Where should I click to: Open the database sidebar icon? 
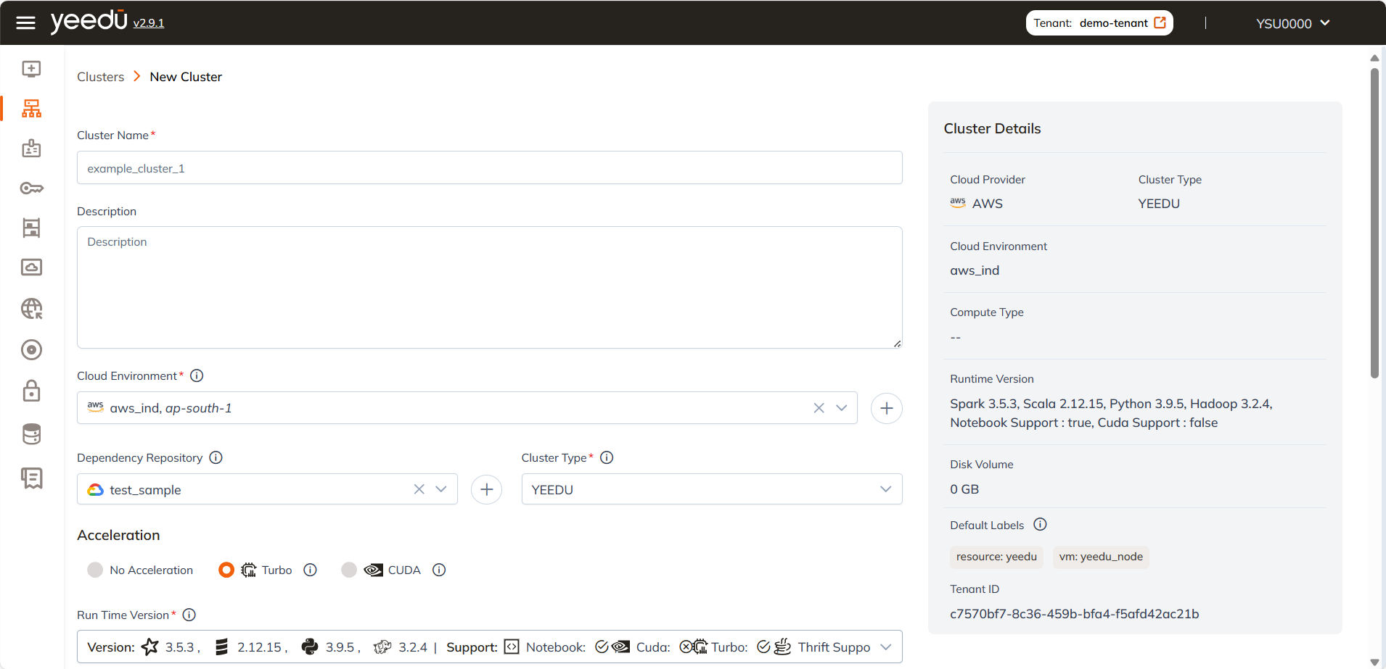pos(31,433)
